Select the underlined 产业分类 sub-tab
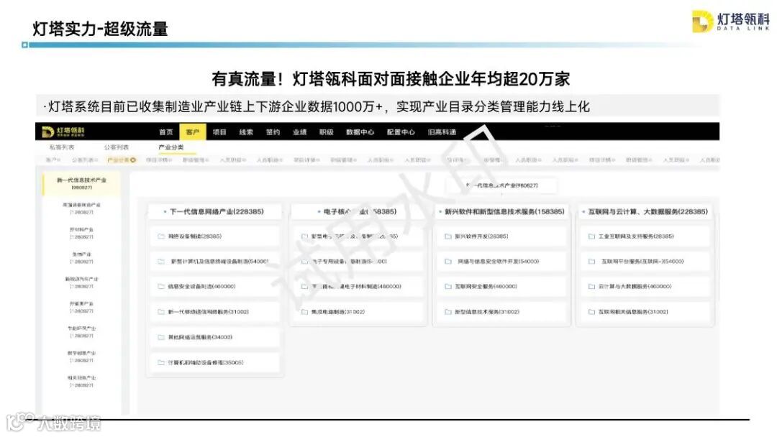 pyautogui.click(x=171, y=147)
